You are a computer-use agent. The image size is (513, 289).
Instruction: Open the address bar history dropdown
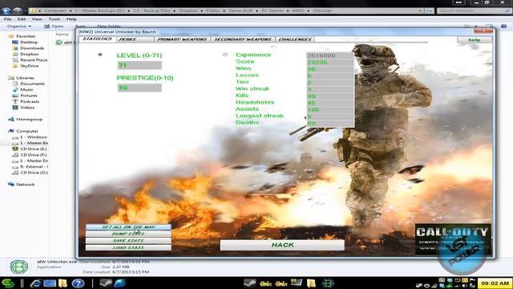tap(420, 10)
